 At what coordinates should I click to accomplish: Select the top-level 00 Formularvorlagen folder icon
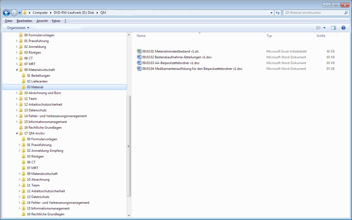pos(21,35)
